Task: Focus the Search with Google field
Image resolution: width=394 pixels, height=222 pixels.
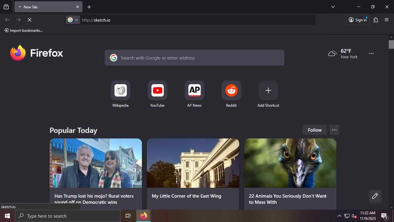Action: (x=195, y=58)
